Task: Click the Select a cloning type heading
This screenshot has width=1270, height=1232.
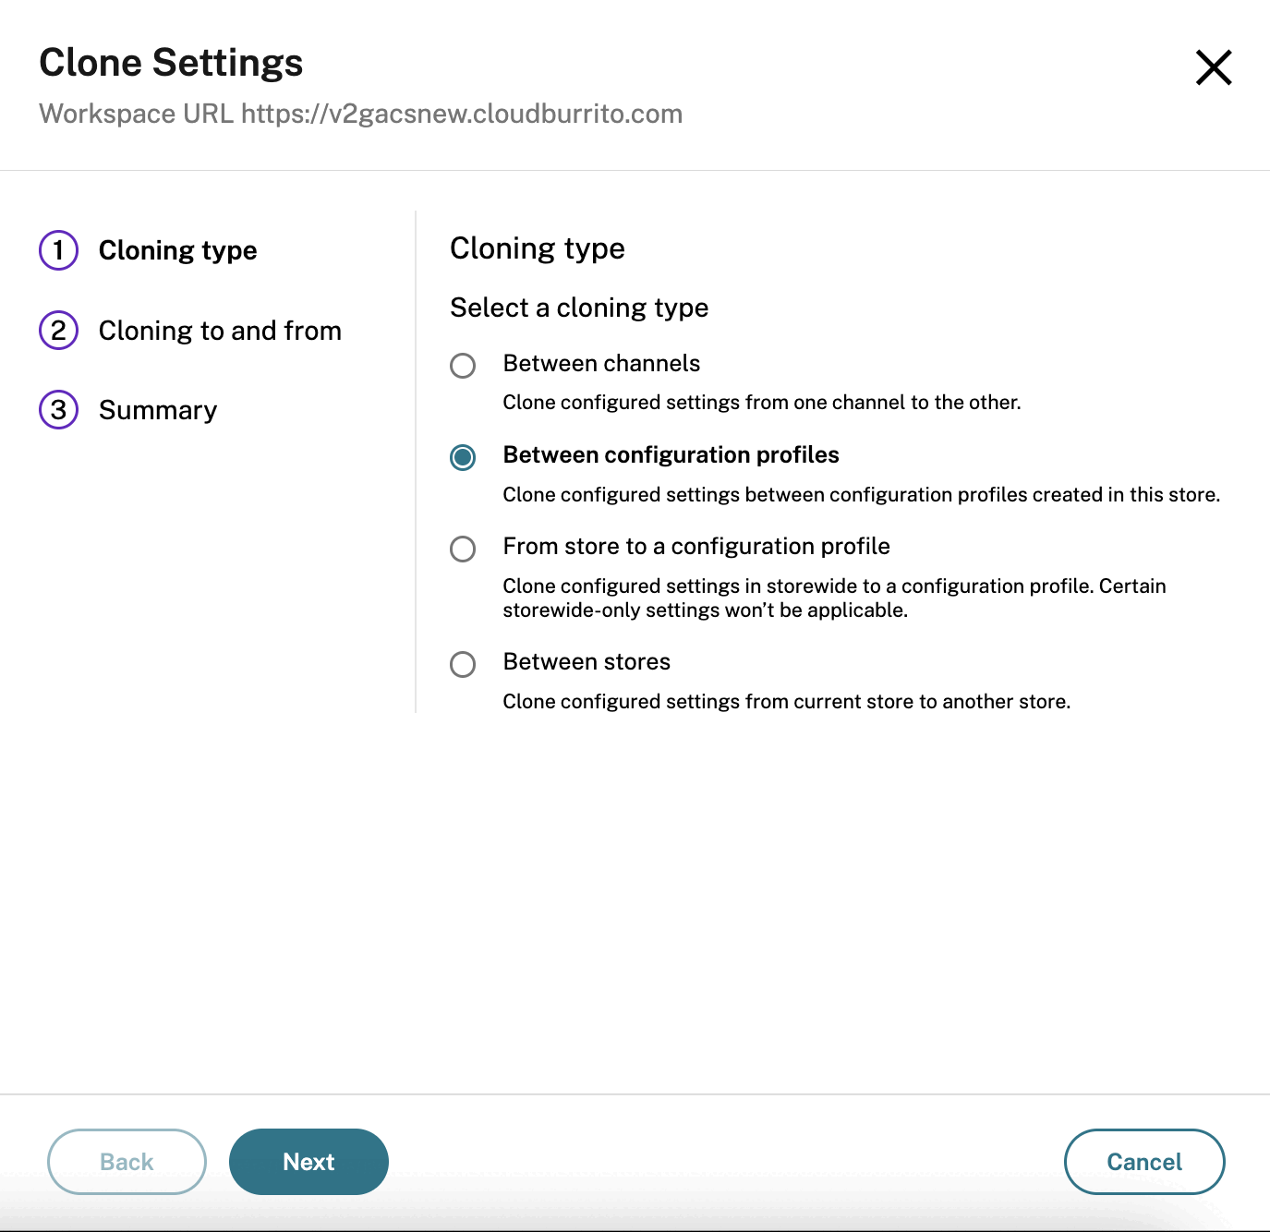Action: pyautogui.click(x=579, y=308)
